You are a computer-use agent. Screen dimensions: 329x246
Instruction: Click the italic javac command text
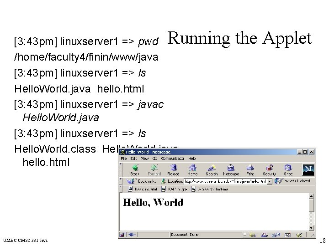(x=151, y=105)
